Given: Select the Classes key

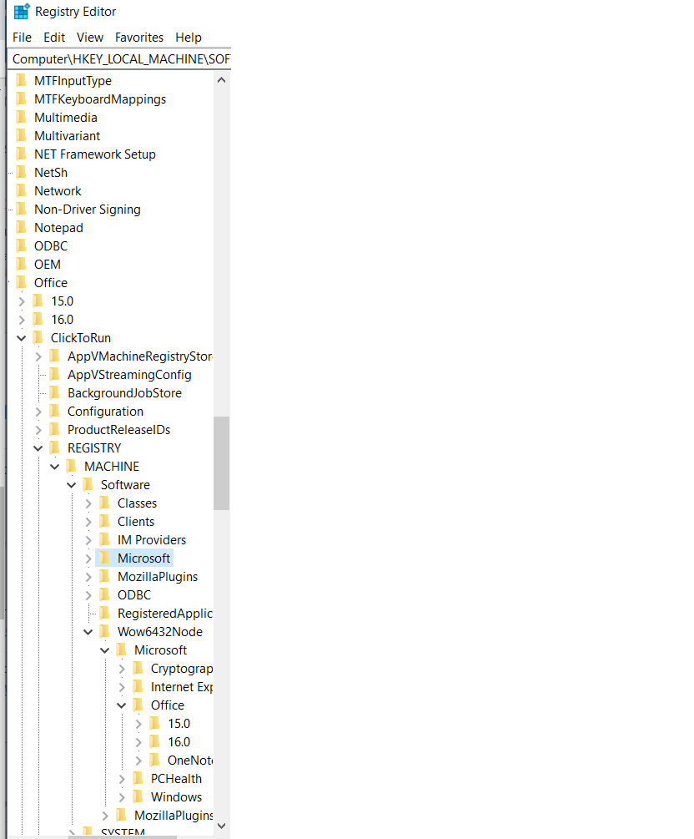Looking at the screenshot, I should pyautogui.click(x=137, y=503).
